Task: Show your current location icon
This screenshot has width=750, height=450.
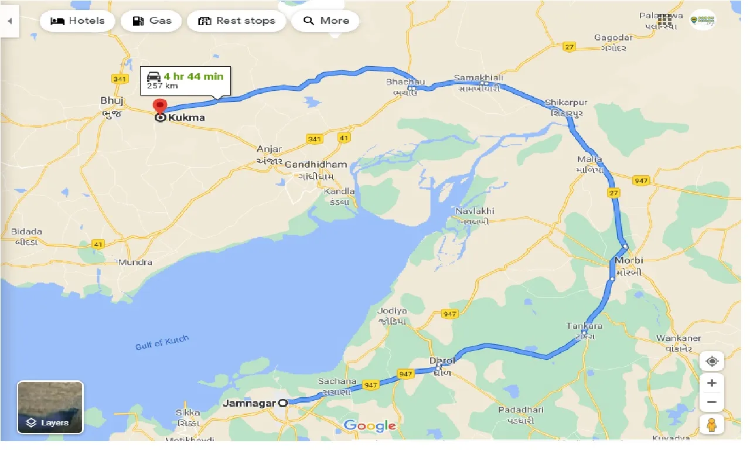Action: coord(712,361)
